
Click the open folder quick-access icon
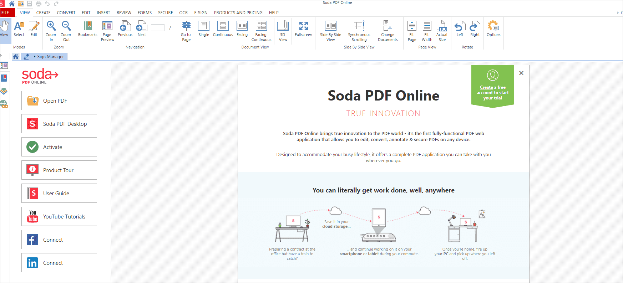pyautogui.click(x=21, y=4)
